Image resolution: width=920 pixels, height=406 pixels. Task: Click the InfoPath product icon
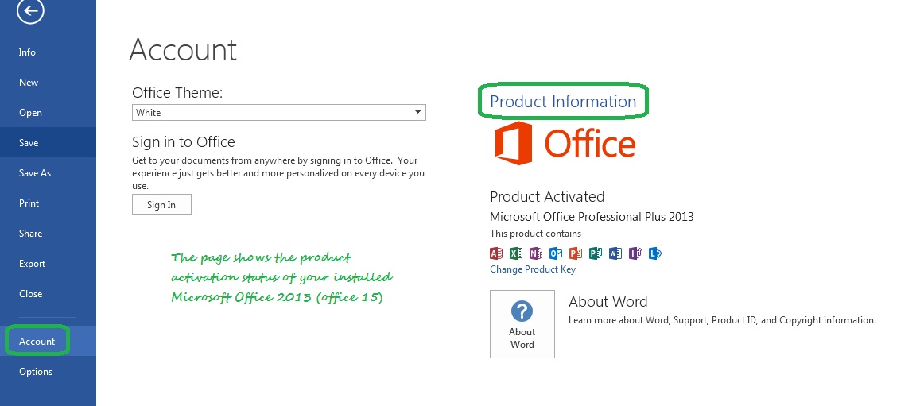[x=635, y=253]
